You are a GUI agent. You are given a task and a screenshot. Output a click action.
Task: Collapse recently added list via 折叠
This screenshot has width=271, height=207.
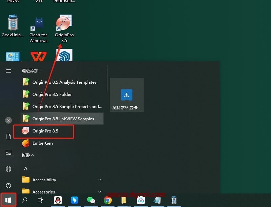(28, 156)
